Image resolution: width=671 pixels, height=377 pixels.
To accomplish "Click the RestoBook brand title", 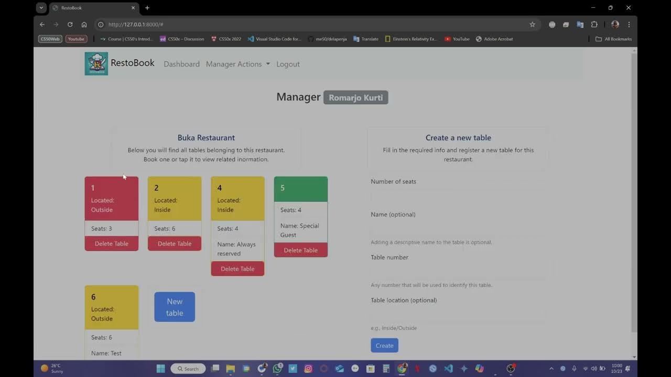I will pyautogui.click(x=133, y=63).
